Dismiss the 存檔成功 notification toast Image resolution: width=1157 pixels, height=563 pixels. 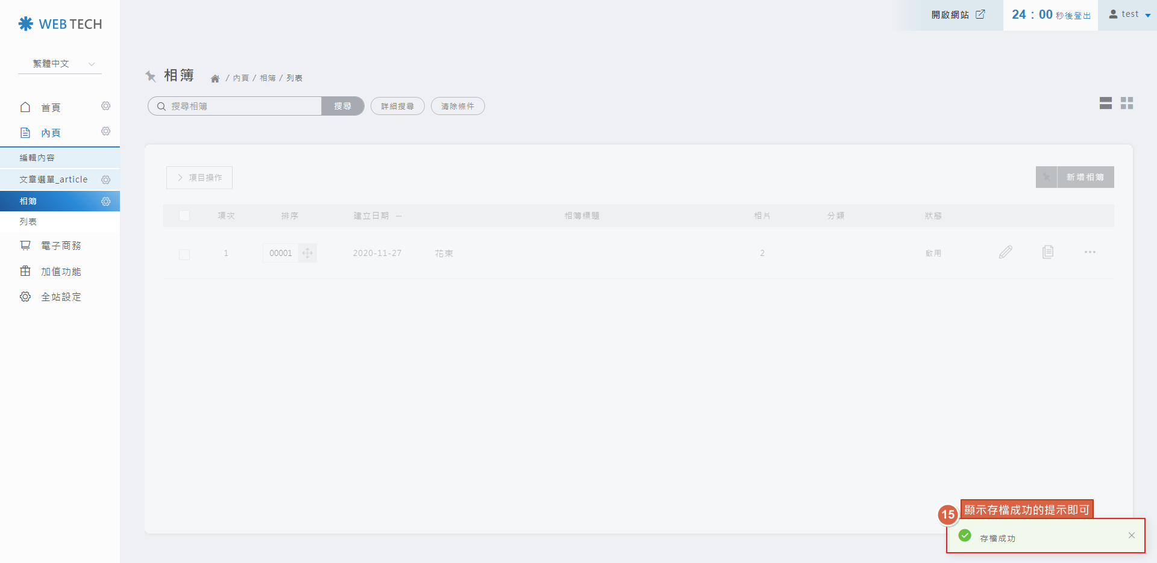click(x=1131, y=535)
